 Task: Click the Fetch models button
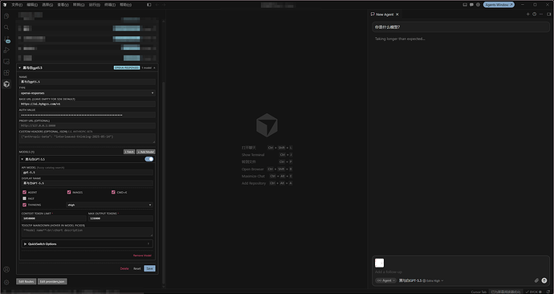(129, 152)
